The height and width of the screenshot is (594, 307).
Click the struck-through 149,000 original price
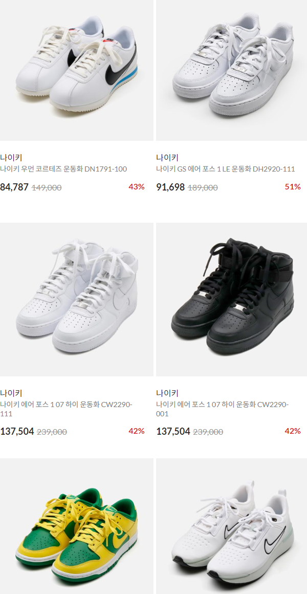click(47, 187)
